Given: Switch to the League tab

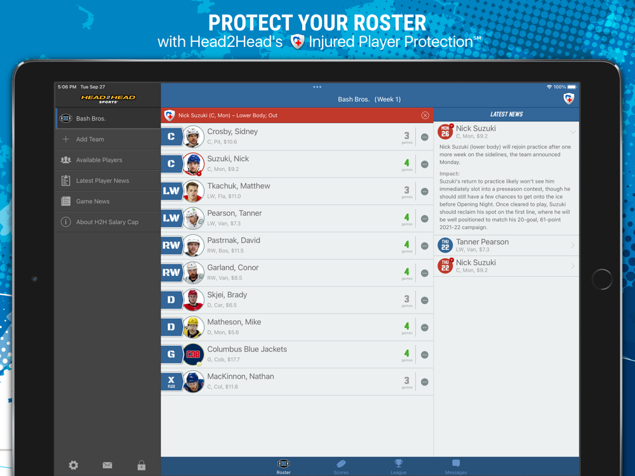Looking at the screenshot, I should (399, 466).
